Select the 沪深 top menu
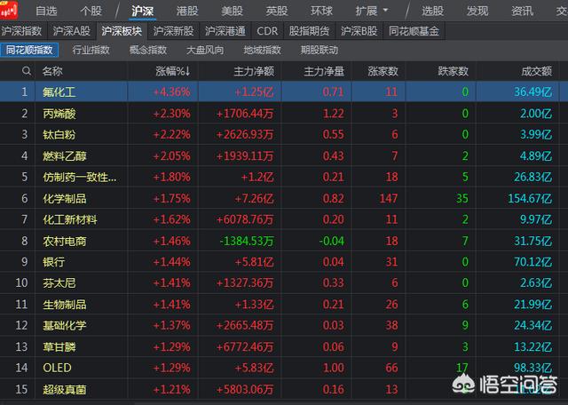 [x=143, y=11]
